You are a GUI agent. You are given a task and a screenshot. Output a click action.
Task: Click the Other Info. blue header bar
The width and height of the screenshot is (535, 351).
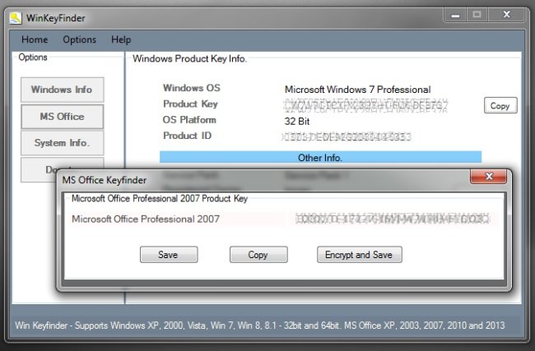click(x=320, y=158)
